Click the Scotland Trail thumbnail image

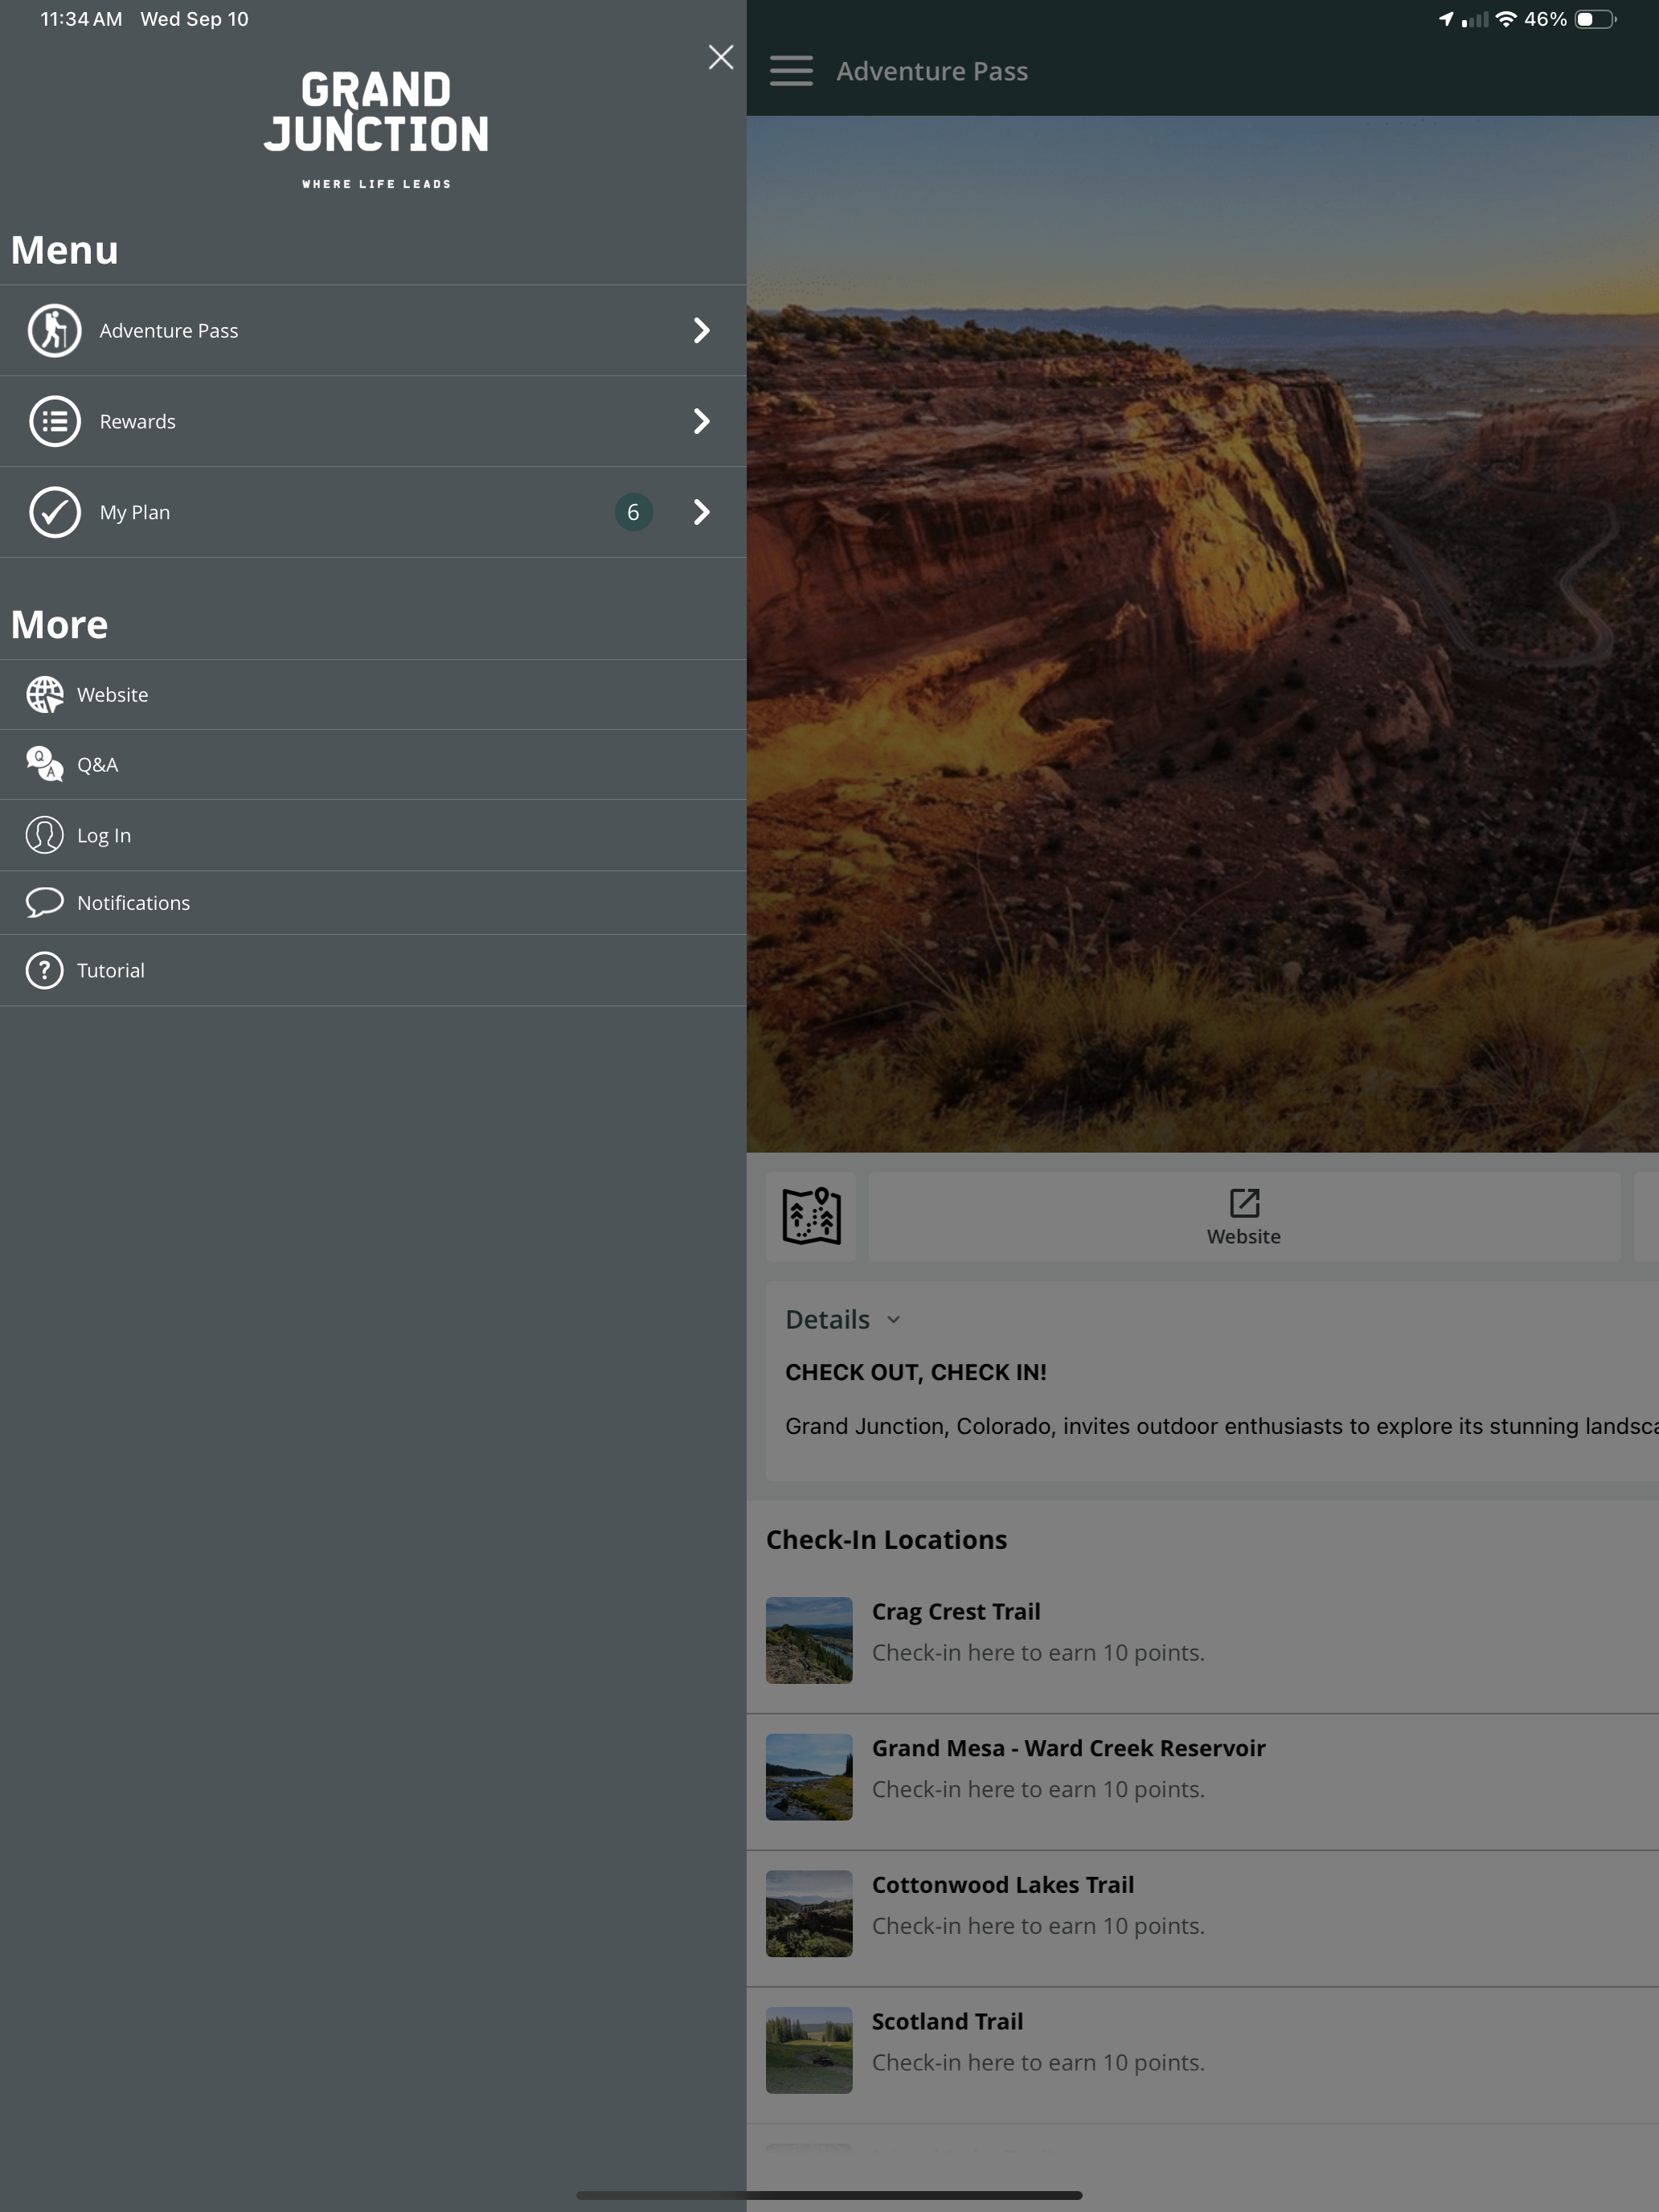coord(809,2050)
